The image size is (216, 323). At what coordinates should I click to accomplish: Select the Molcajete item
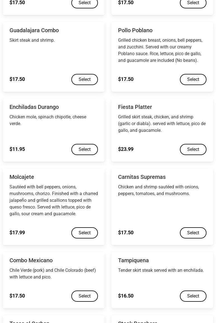point(84,233)
